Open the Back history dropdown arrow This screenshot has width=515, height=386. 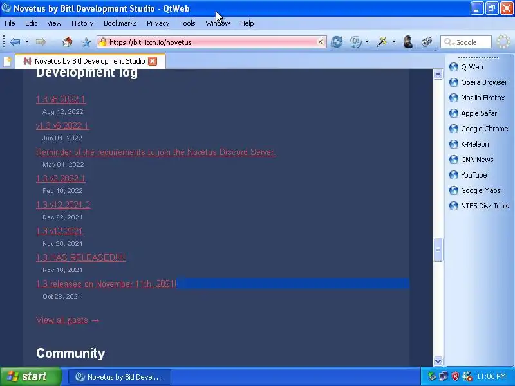click(x=26, y=42)
